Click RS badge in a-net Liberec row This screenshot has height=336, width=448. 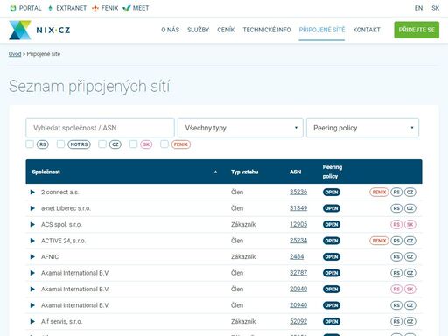(x=396, y=208)
